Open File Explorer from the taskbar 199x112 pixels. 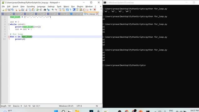tap(77, 111)
